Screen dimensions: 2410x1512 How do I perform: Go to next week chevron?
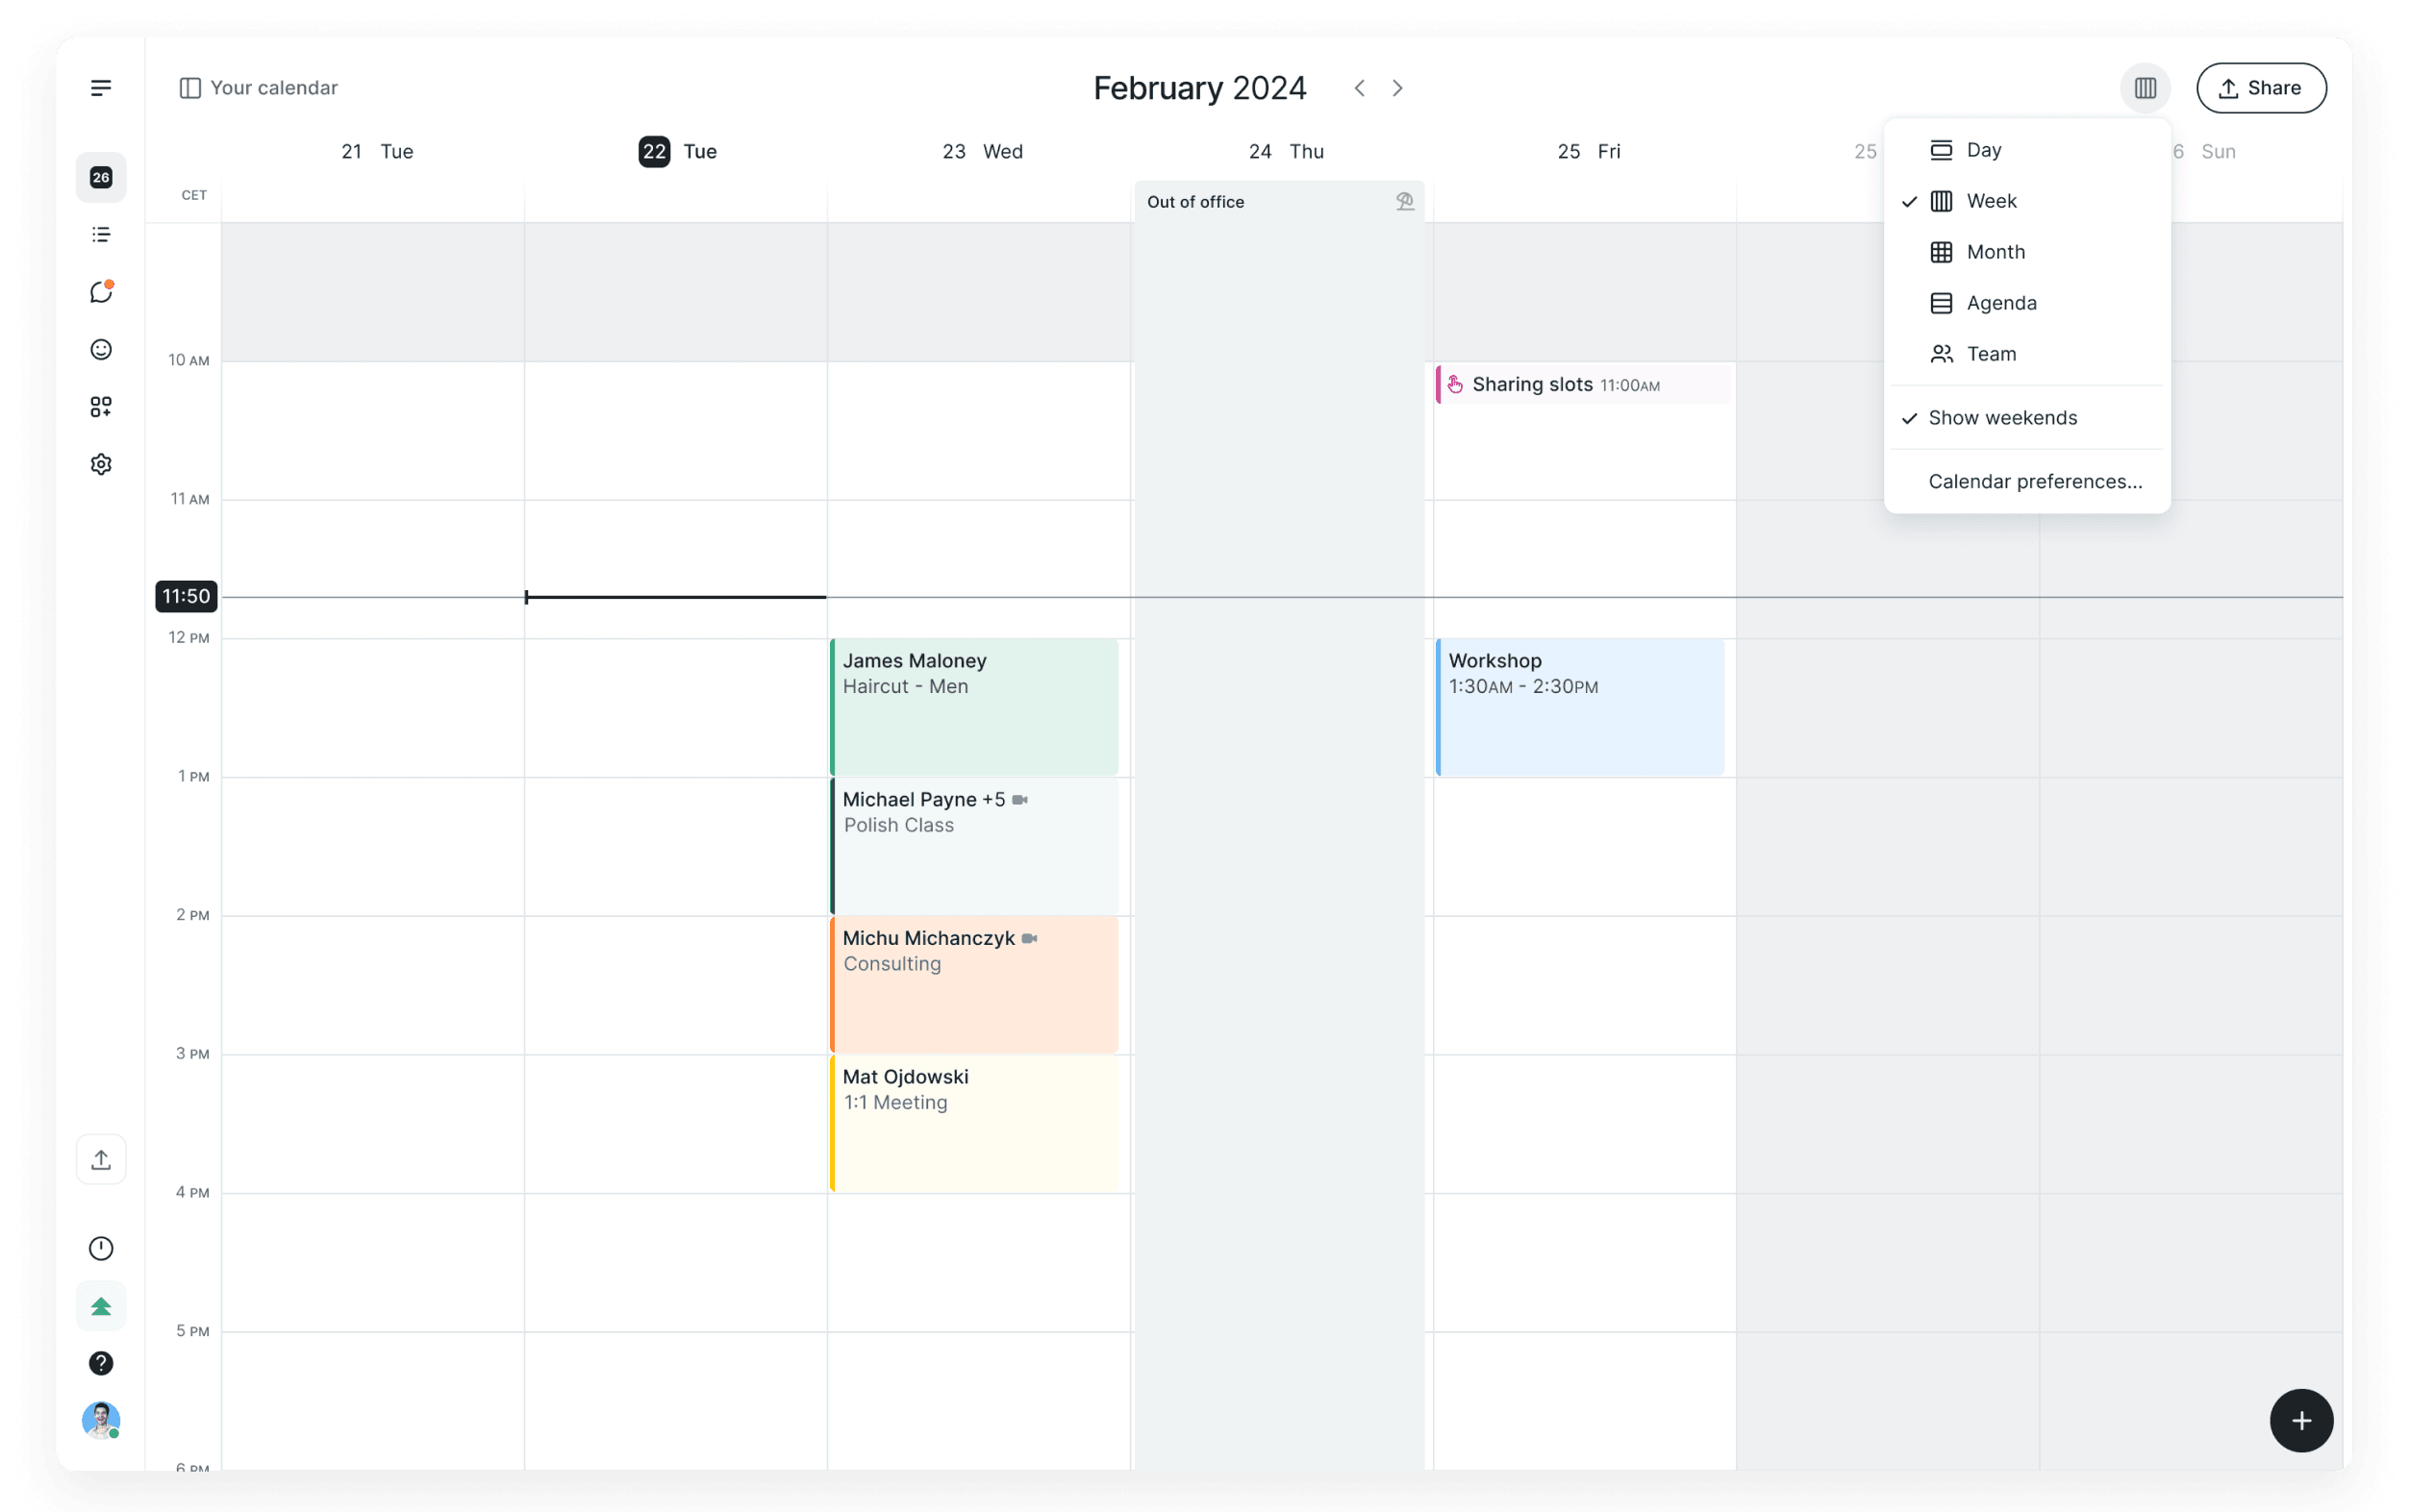tap(1397, 88)
